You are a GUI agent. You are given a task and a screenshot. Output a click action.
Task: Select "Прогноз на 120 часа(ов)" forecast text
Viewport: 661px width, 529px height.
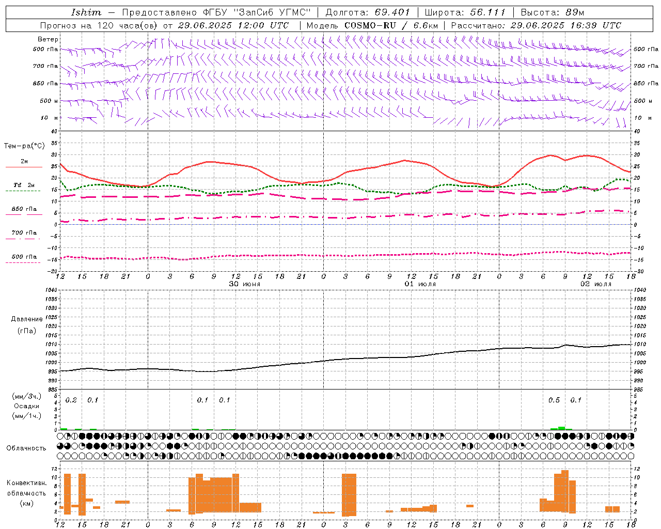[x=99, y=25]
